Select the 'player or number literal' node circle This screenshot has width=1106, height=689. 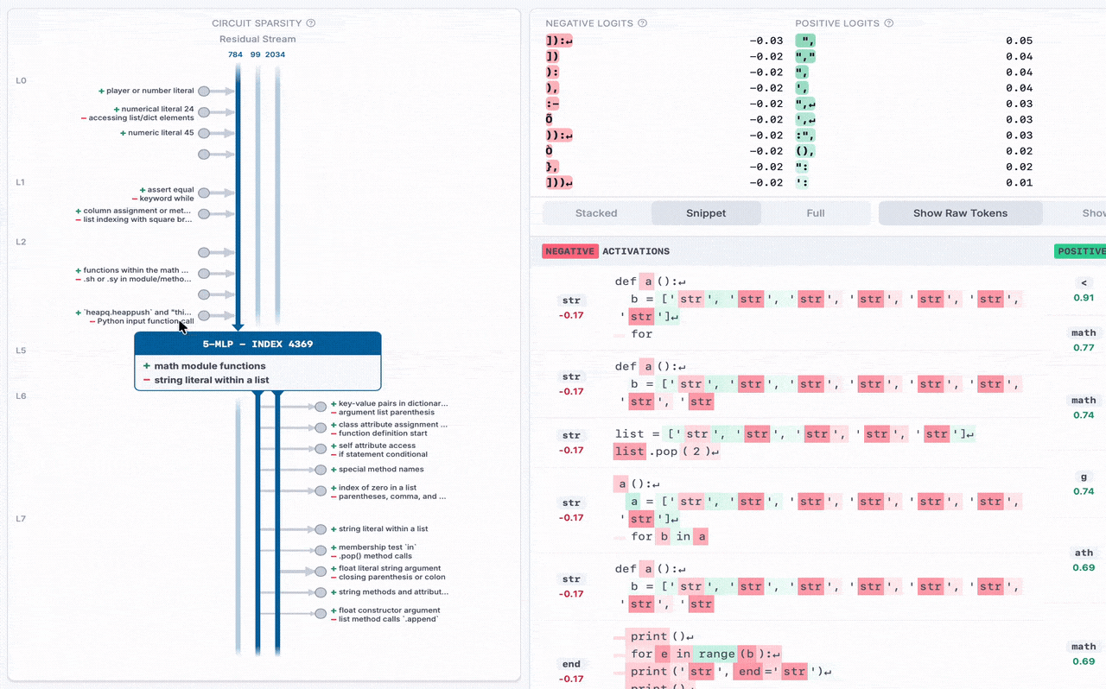coord(204,91)
